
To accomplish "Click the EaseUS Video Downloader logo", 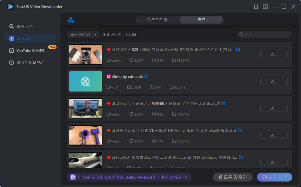I will pyautogui.click(x=10, y=7).
